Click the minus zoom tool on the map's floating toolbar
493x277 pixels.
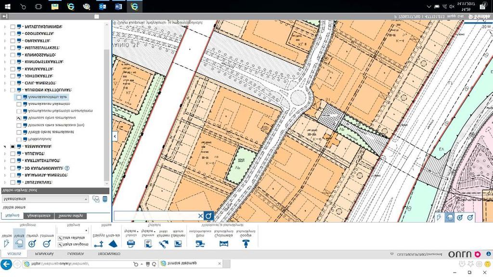pos(470,217)
